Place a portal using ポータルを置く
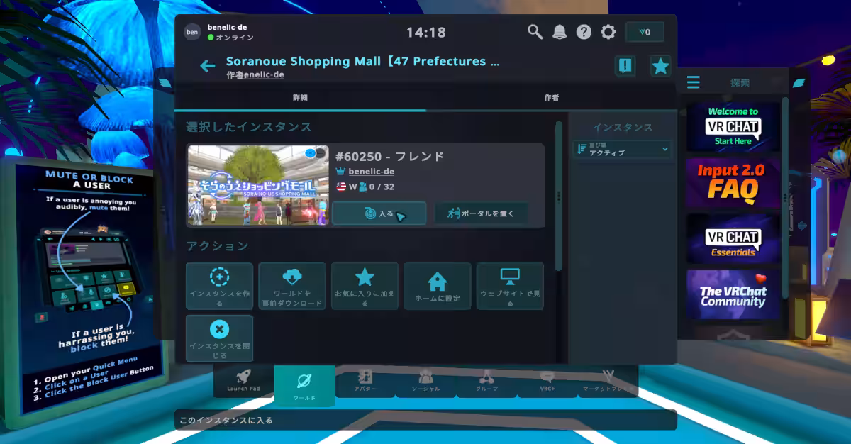 482,213
